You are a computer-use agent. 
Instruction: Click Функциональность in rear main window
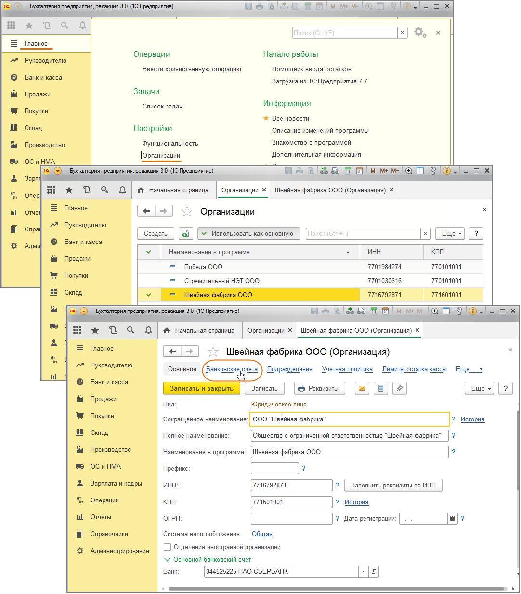pos(170,143)
